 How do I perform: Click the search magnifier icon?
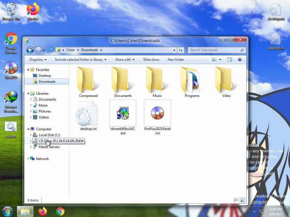[x=242, y=50]
